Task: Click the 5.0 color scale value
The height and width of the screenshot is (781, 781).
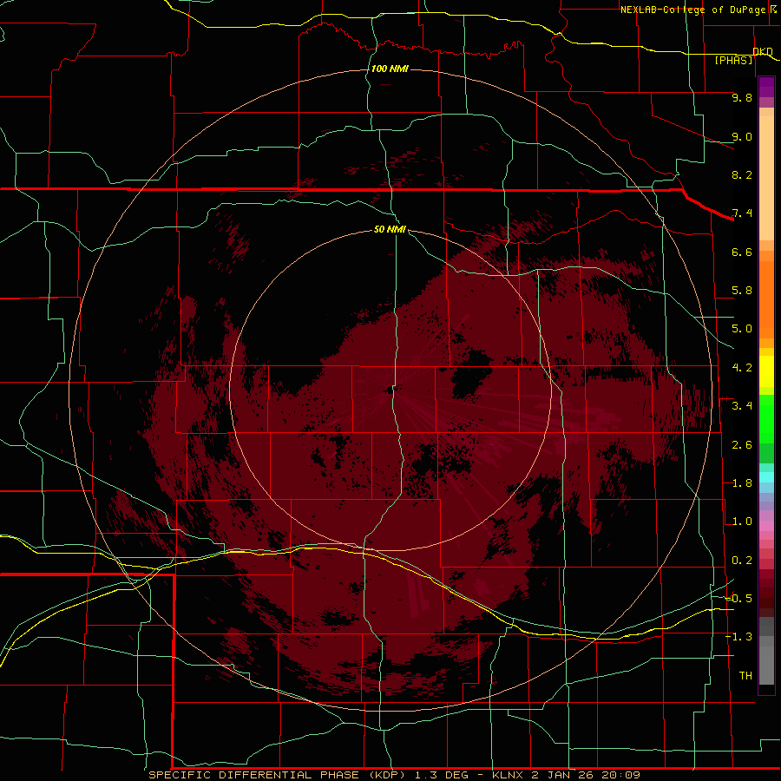Action: point(742,329)
